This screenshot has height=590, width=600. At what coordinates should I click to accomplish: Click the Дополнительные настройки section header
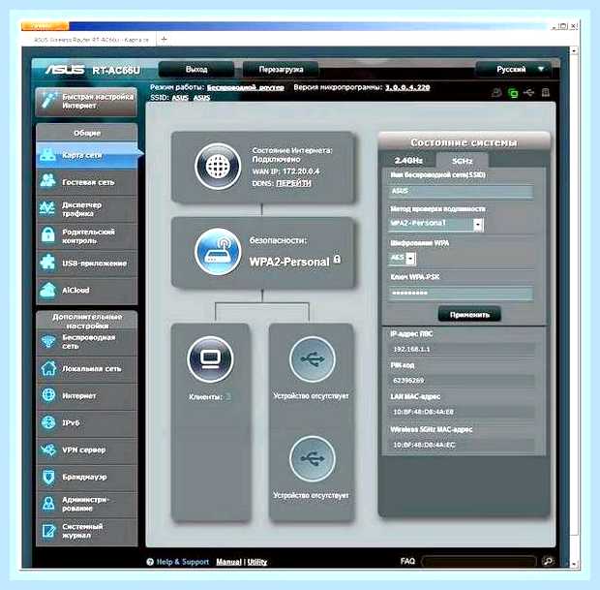click(x=87, y=321)
